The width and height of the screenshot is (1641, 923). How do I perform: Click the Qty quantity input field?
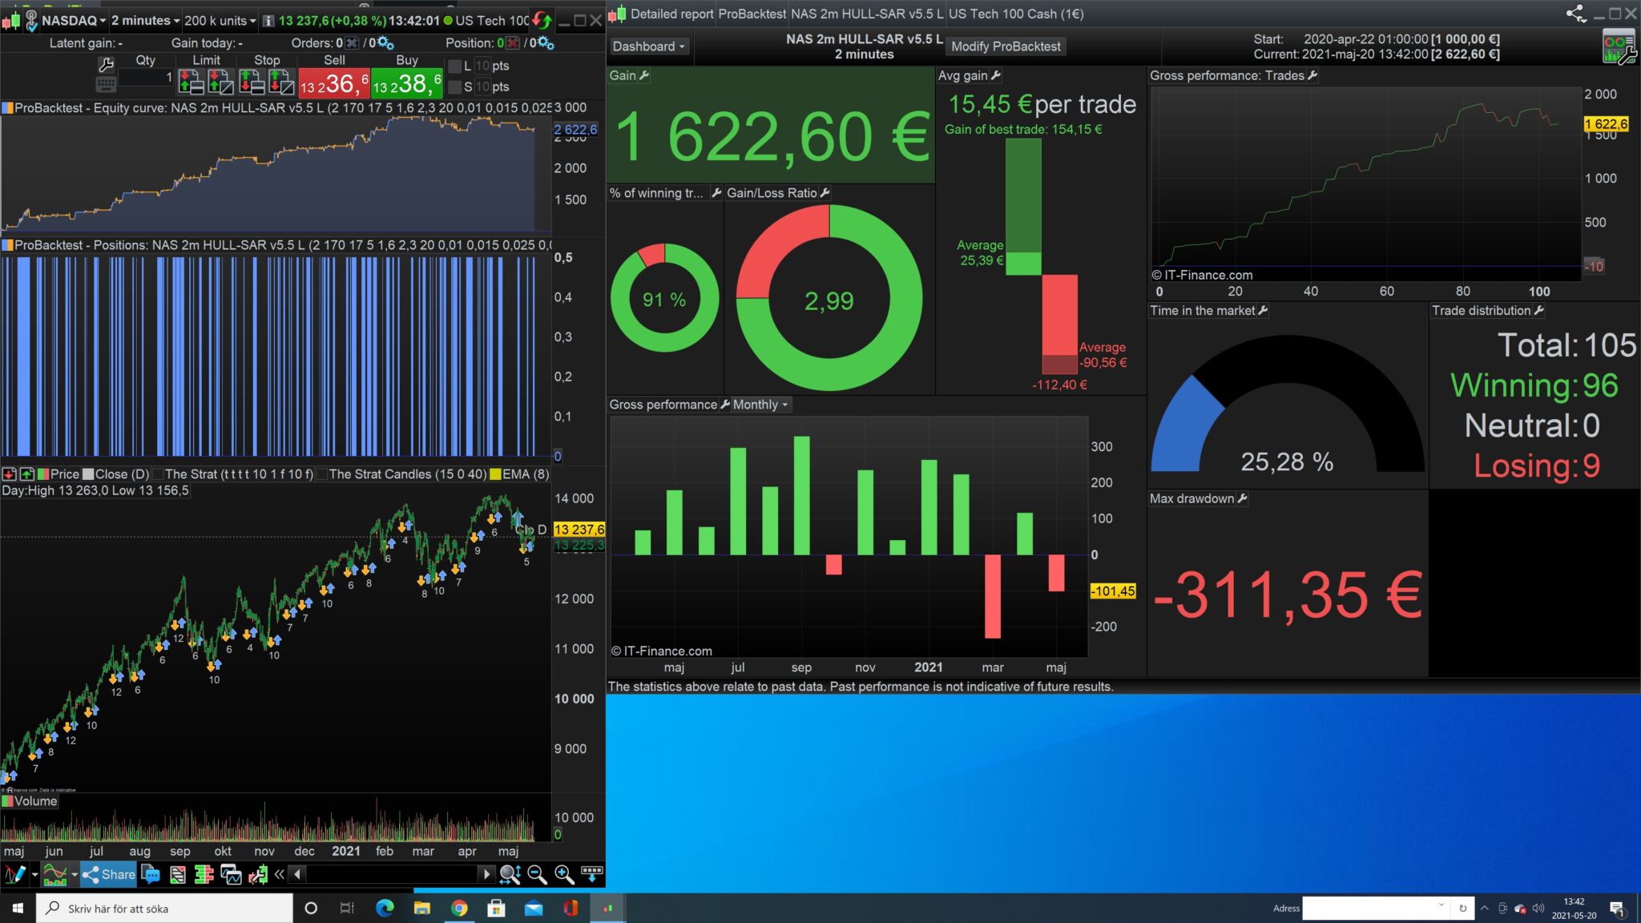click(145, 78)
